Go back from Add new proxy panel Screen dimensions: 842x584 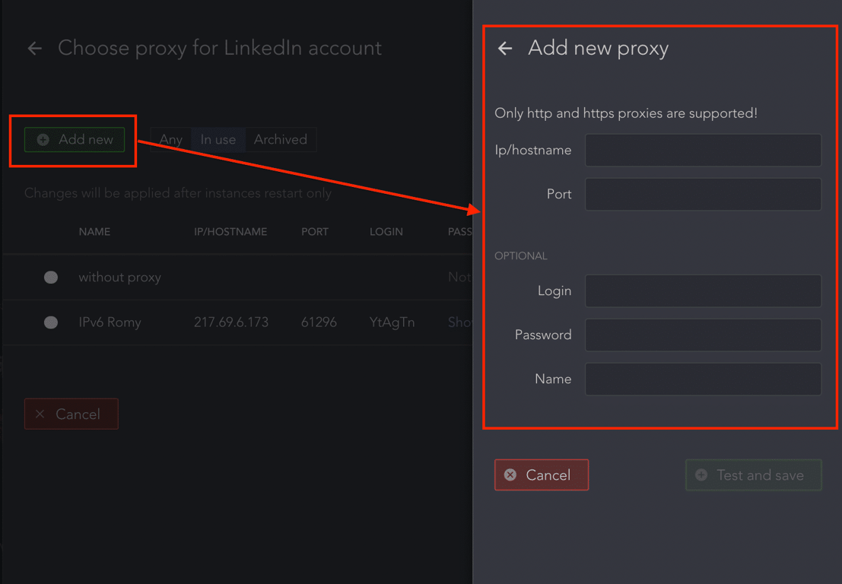(505, 49)
